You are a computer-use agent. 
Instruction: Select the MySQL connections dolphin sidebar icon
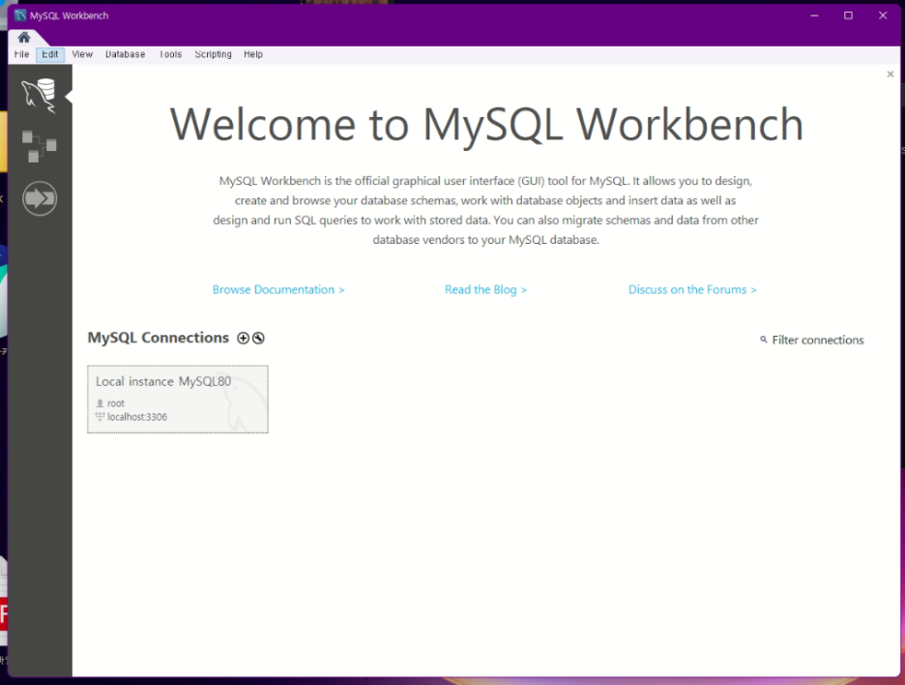[40, 95]
